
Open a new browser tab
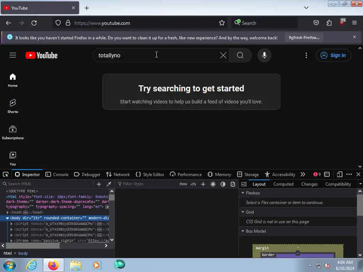86,8
